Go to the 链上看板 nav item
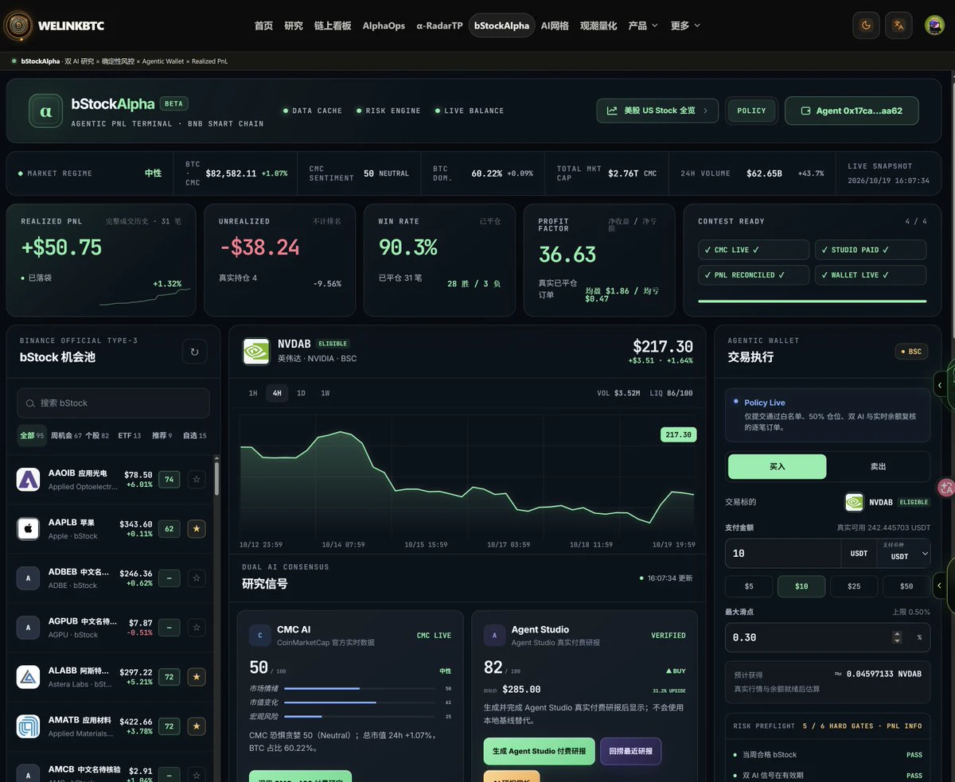955x782 pixels. pos(333,25)
